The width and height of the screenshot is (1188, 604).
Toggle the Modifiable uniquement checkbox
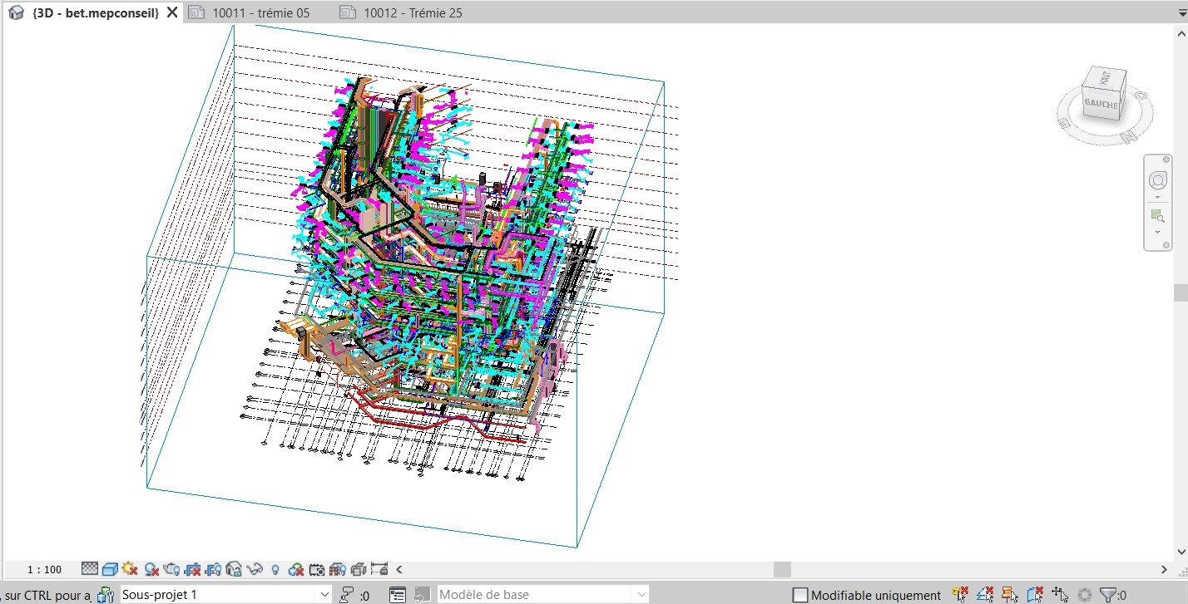pos(801,595)
